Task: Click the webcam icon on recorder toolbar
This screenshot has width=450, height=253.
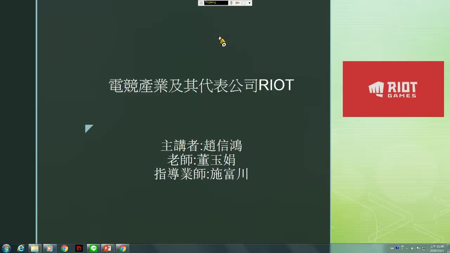Action: click(x=232, y=3)
